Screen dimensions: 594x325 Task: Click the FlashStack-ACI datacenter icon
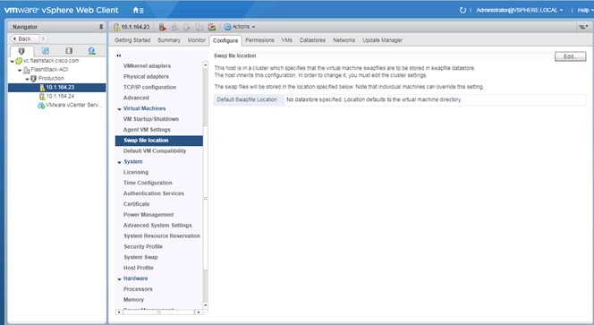tap(27, 70)
